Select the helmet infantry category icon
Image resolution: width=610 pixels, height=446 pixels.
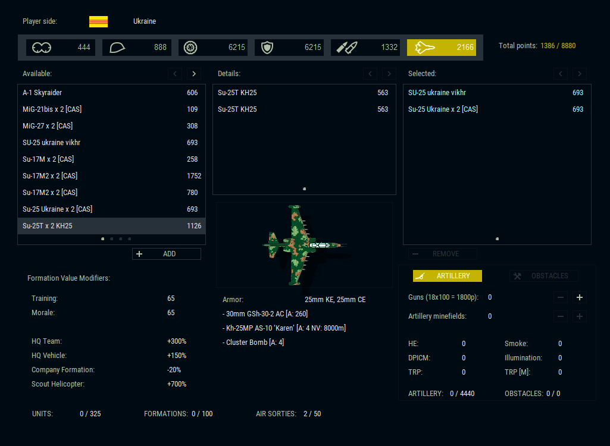[x=118, y=48]
